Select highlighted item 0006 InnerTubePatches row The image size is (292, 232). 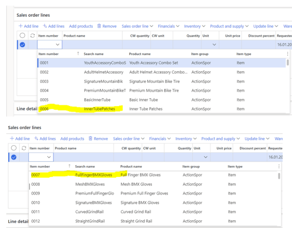(99, 109)
